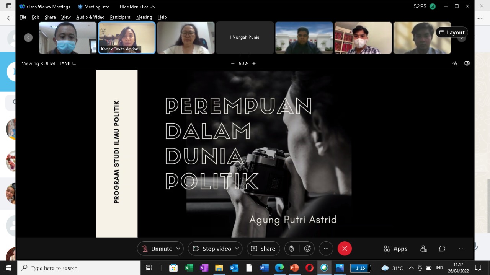Open the Participant menu
Viewport: 490px width, 275px height.
[x=120, y=17]
